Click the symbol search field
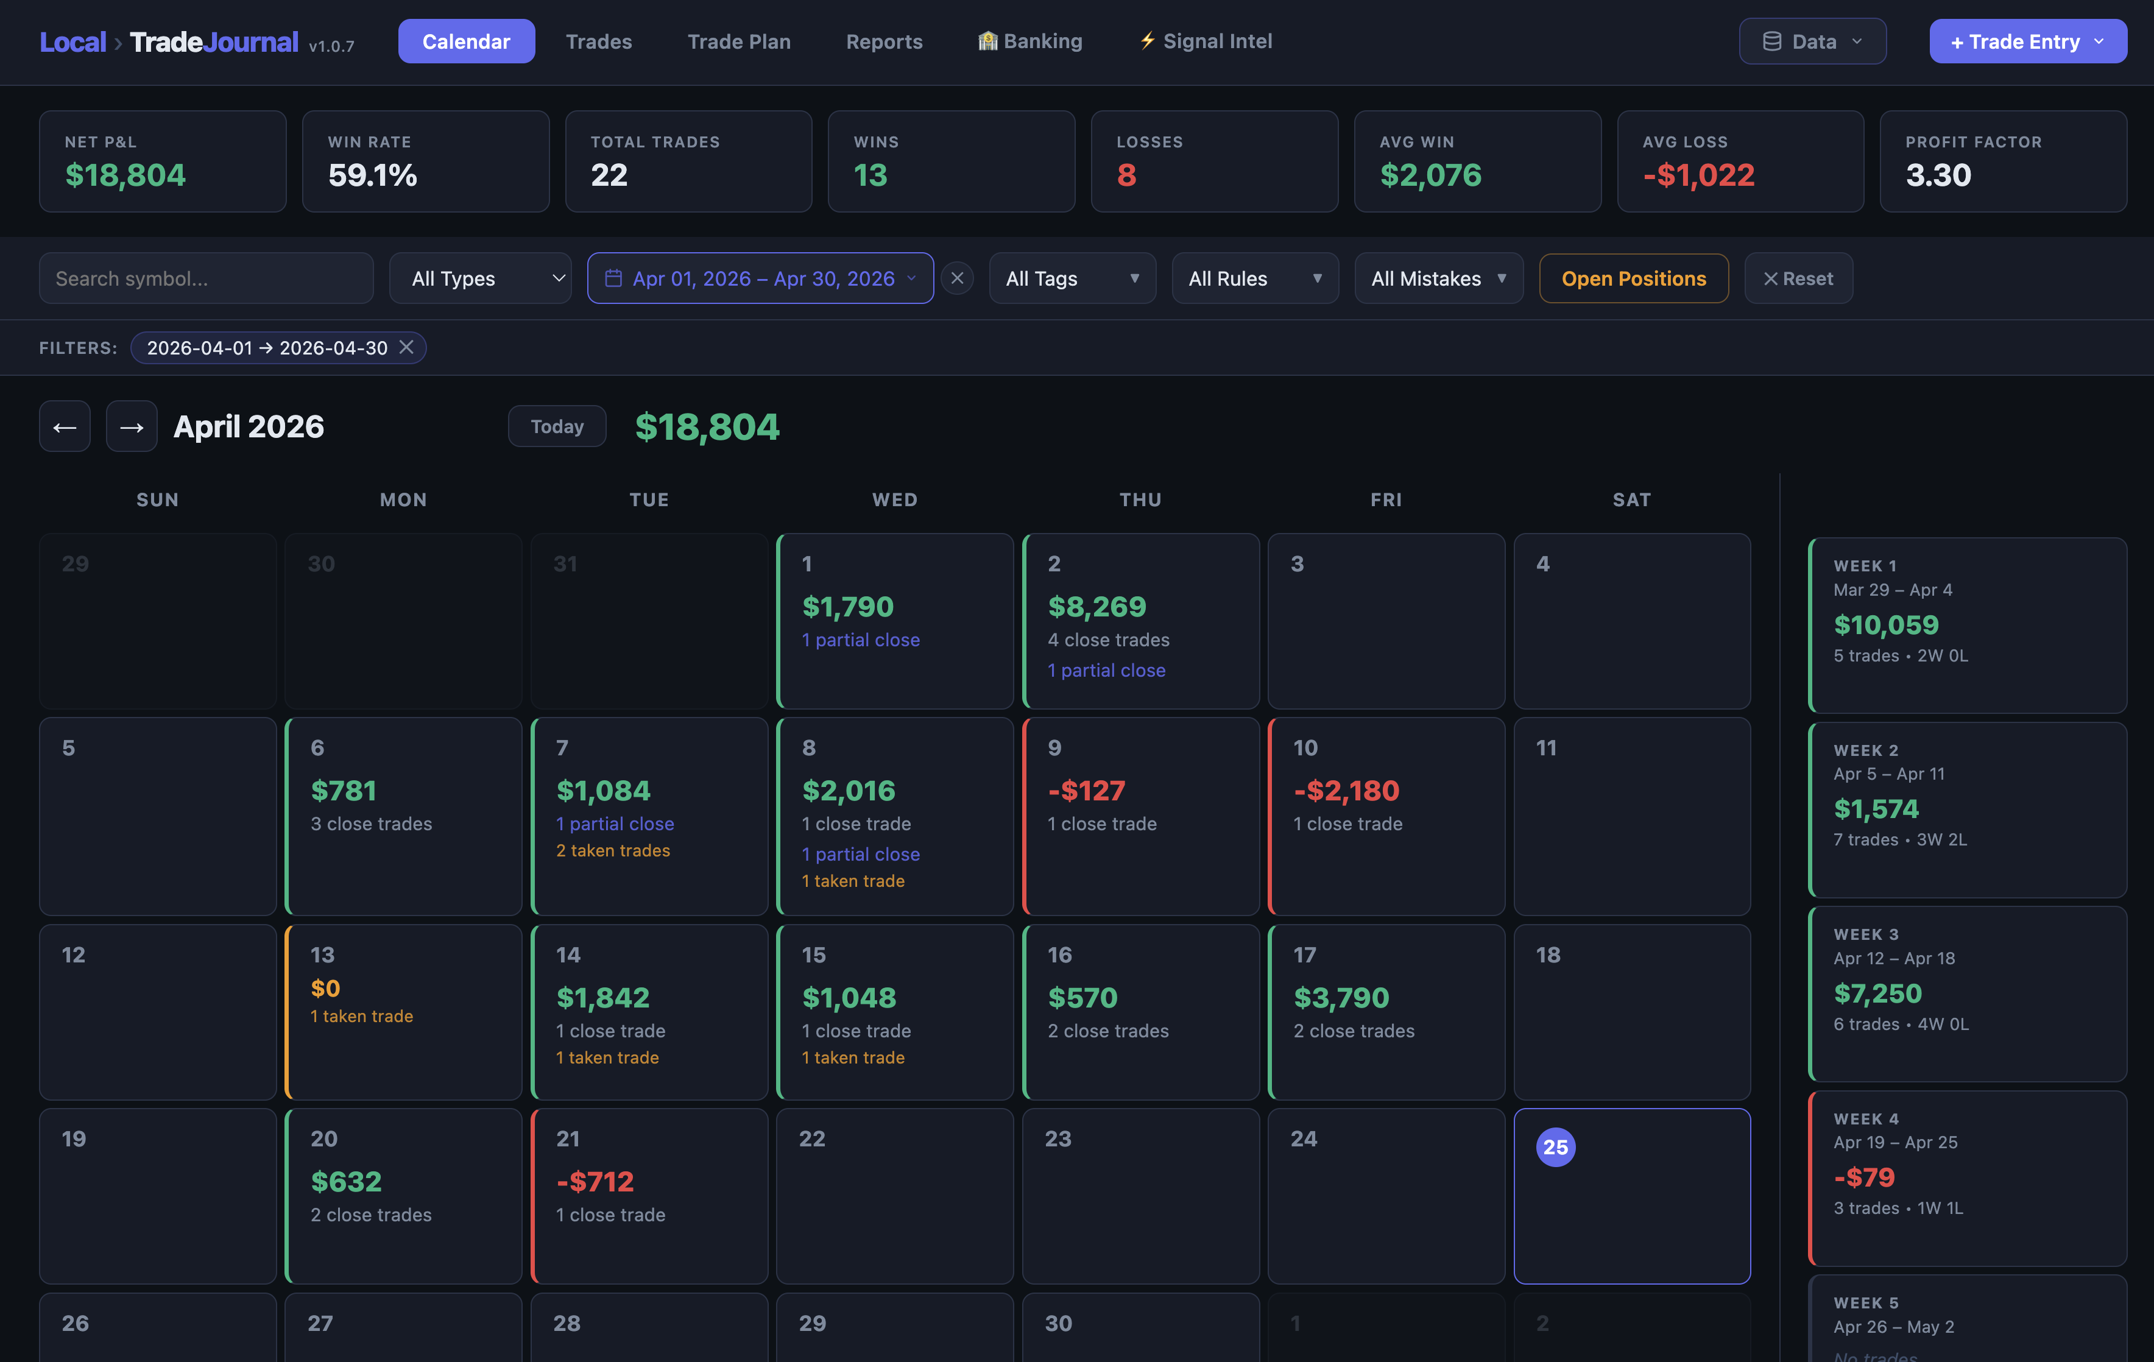Screen dimensions: 2154x1362 [206, 278]
